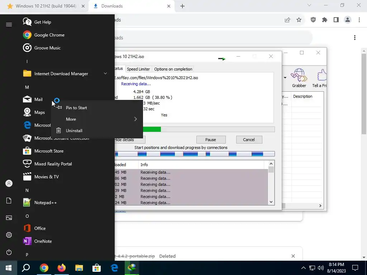Open Downloads page more actions menu
Screen dimensions: 367x275
tap(355, 38)
